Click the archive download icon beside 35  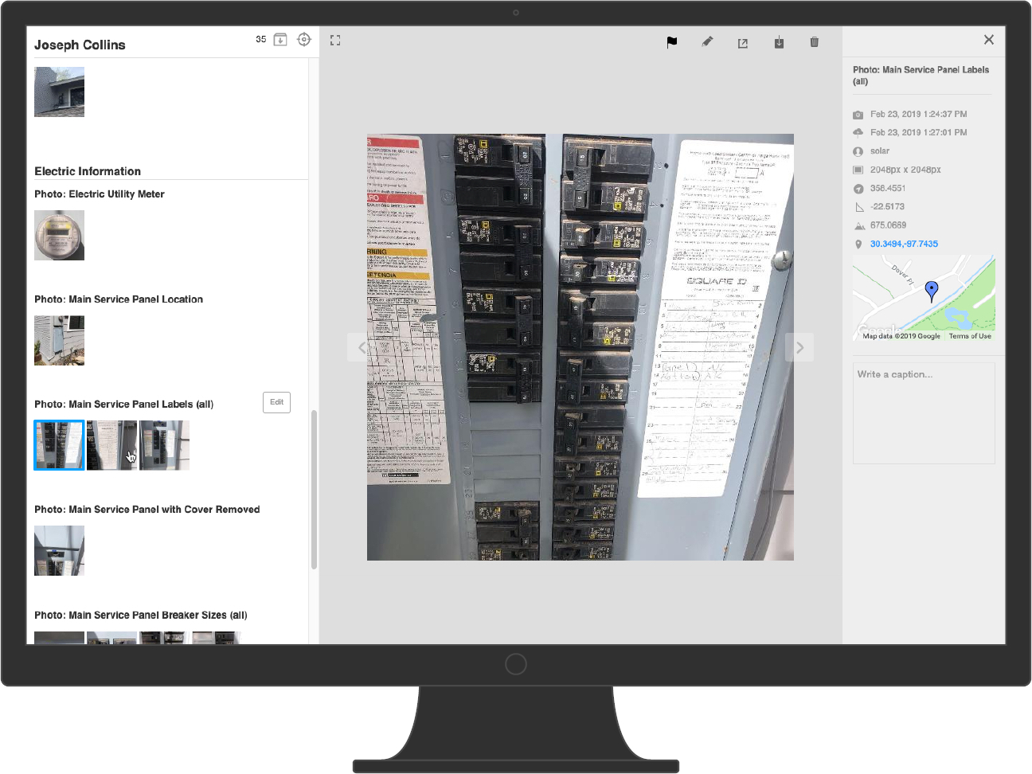pyautogui.click(x=280, y=40)
